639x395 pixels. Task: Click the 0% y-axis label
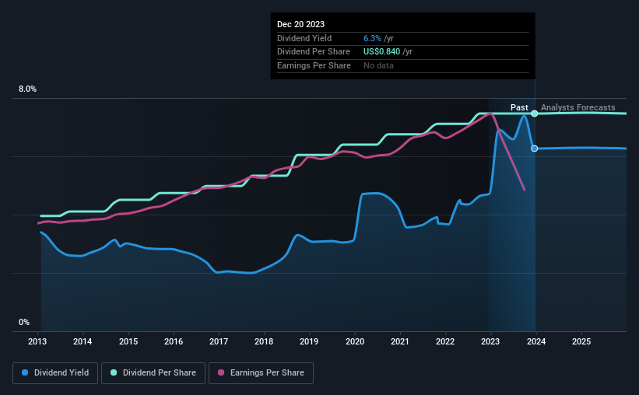[24, 322]
